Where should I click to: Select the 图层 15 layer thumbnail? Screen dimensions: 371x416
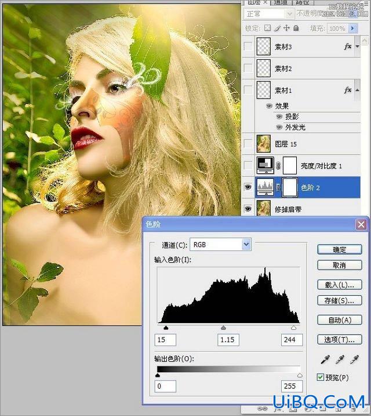[x=264, y=144]
